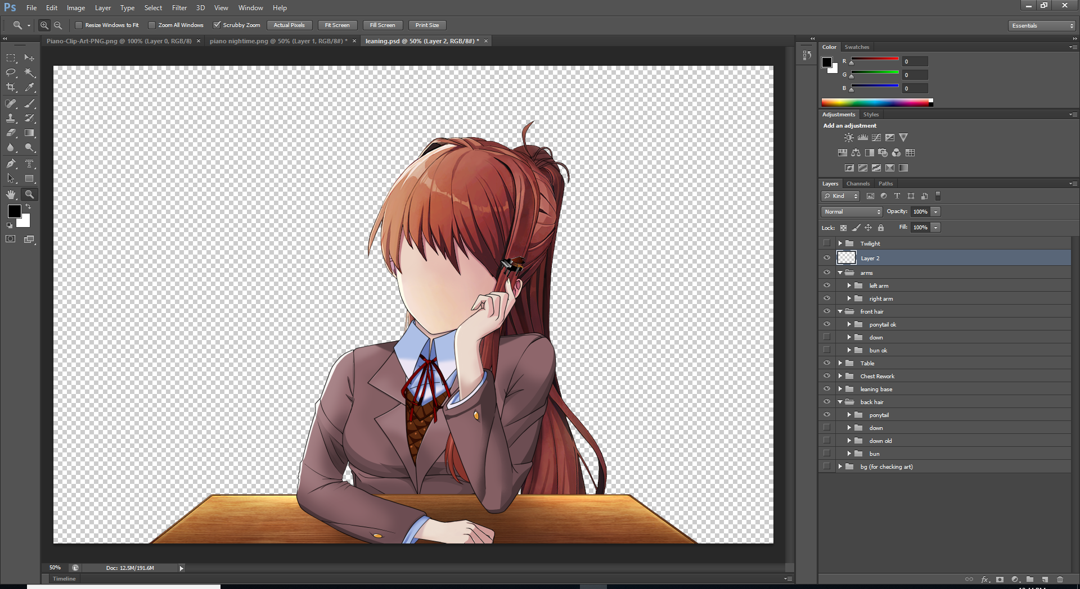The width and height of the screenshot is (1080, 589).
Task: Add a Levels adjustment
Action: tap(862, 137)
